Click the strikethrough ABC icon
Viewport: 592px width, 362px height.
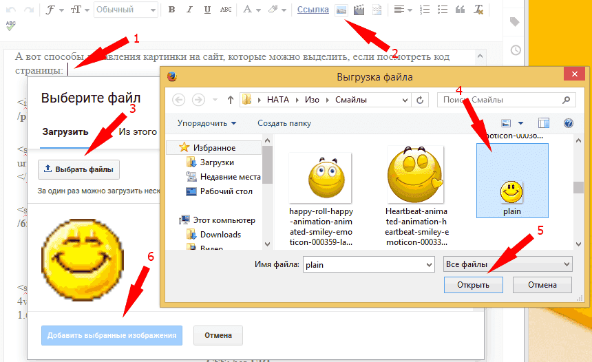(x=226, y=10)
